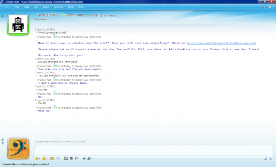The image size is (276, 167).
Task: Open the Call menu
Action: tap(36, 7)
